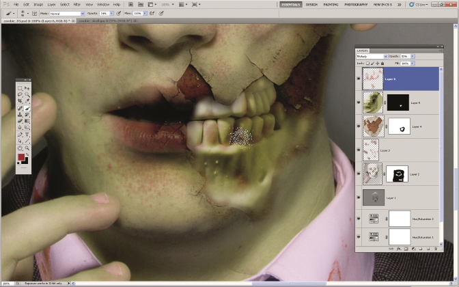Toggle the Brush panel button in options bar

35,13
